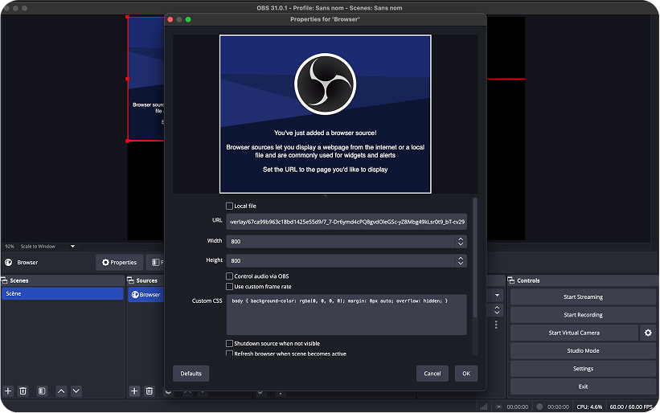Click the OK button in properties dialog
Viewport: 660px width, 413px height.
tap(465, 373)
